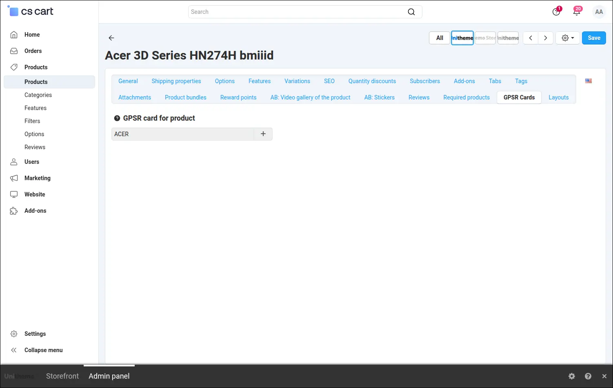613x388 pixels.
Task: Open the Reward points tab
Action: point(238,97)
